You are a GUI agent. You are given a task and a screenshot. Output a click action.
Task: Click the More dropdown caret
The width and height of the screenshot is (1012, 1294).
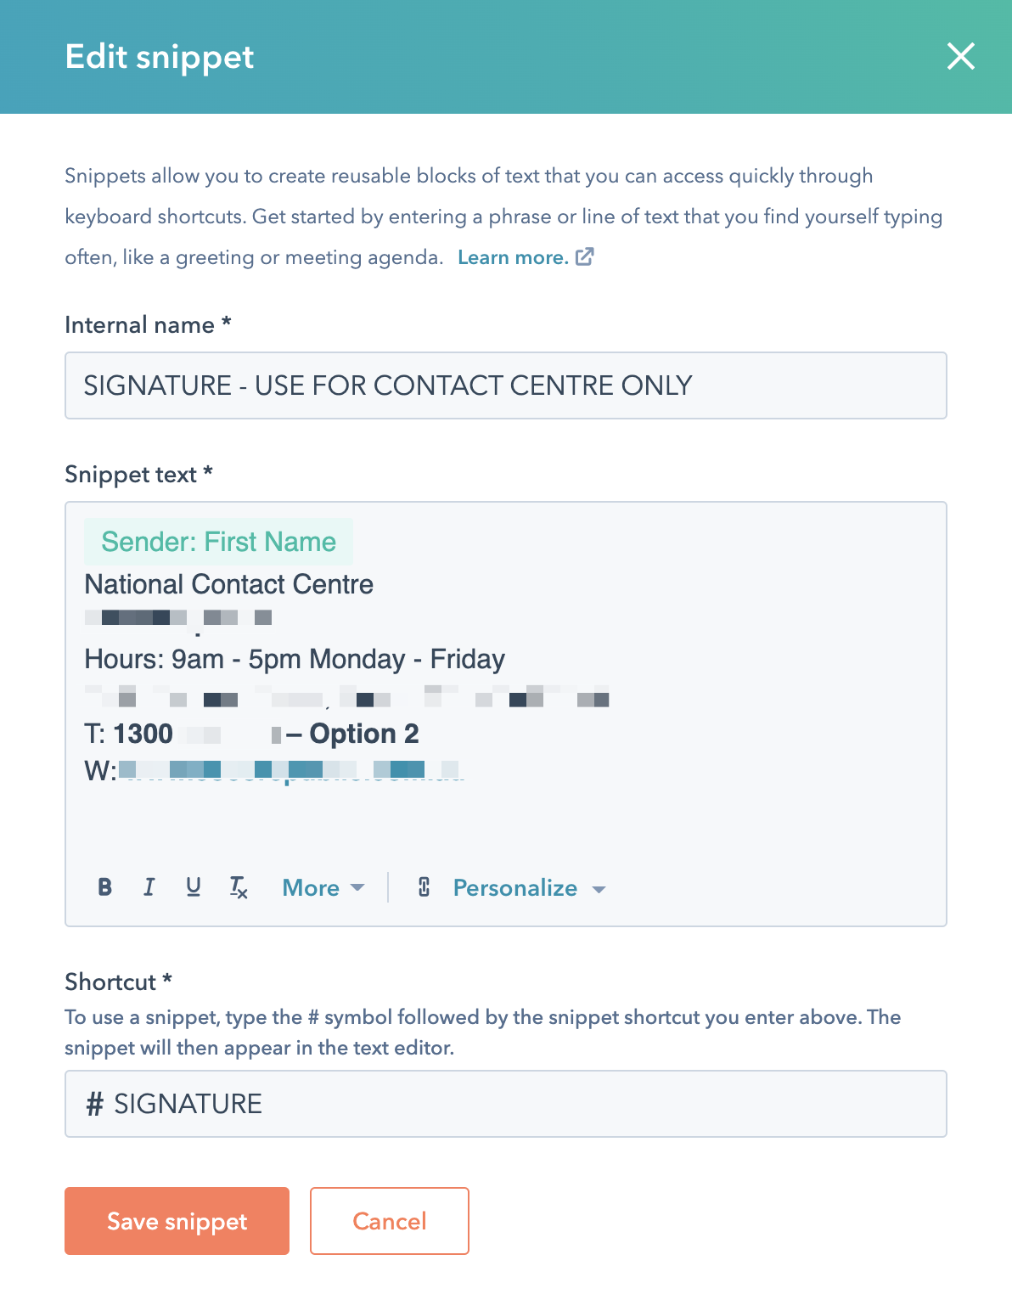point(357,888)
